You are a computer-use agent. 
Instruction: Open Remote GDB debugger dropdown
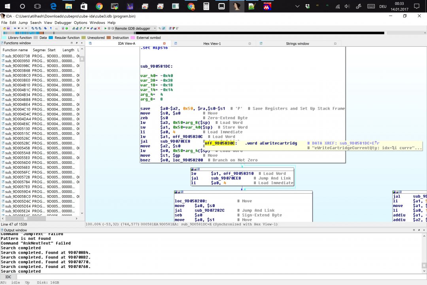pyautogui.click(x=155, y=28)
